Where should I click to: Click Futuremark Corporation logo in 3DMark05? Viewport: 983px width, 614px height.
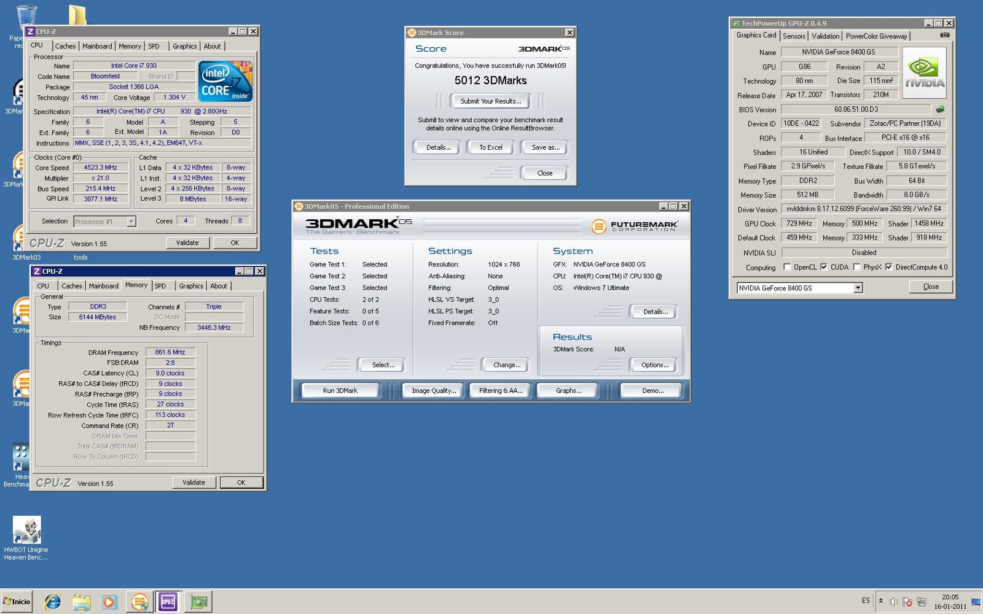(634, 227)
